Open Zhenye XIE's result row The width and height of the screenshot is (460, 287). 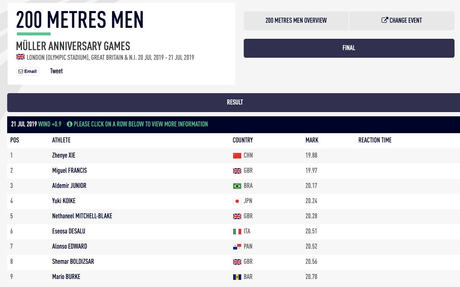(x=234, y=156)
